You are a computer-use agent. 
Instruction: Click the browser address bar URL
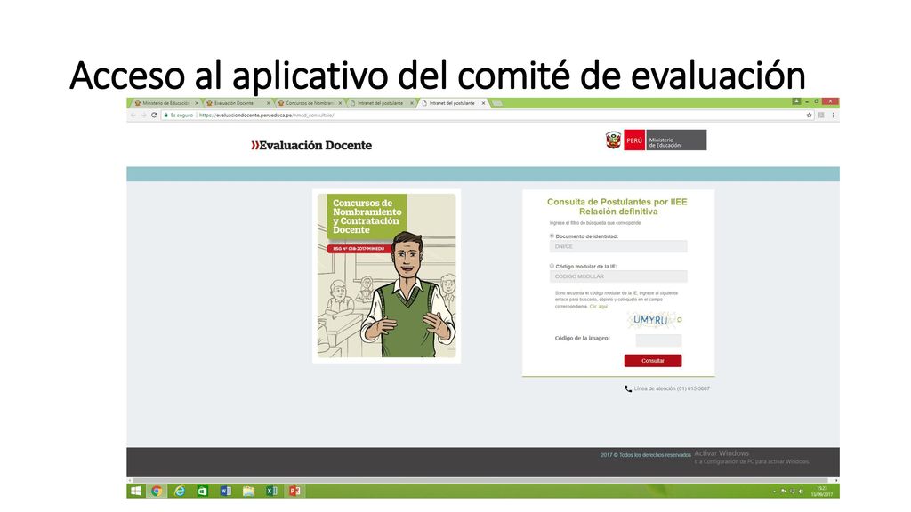266,115
